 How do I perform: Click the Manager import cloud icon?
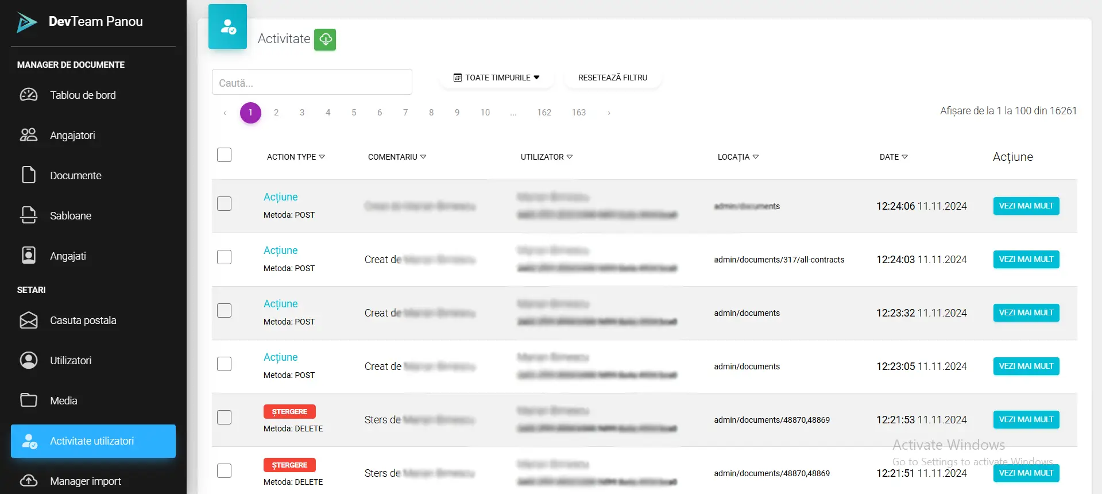[x=28, y=481]
